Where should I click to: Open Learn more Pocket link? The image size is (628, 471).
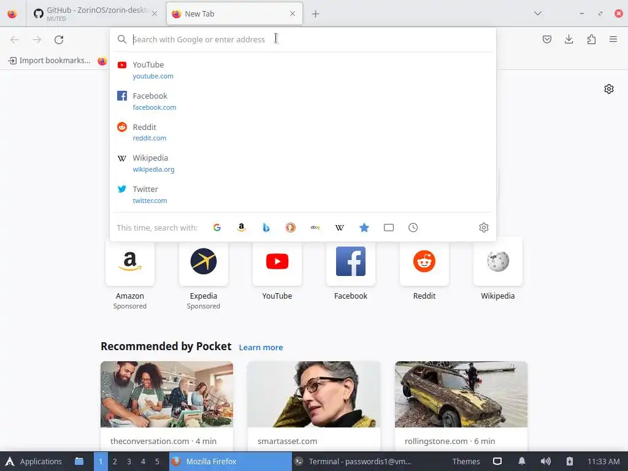click(x=261, y=347)
